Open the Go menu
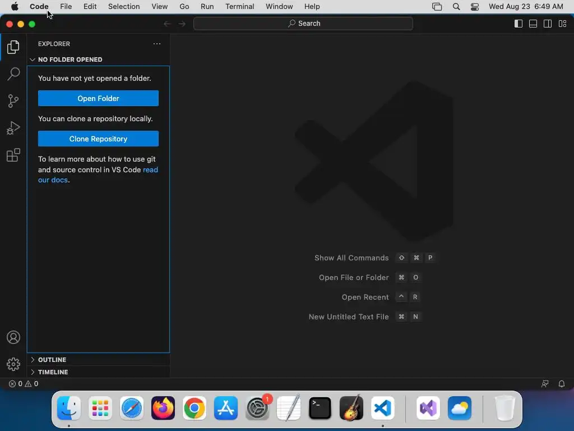 click(x=184, y=7)
